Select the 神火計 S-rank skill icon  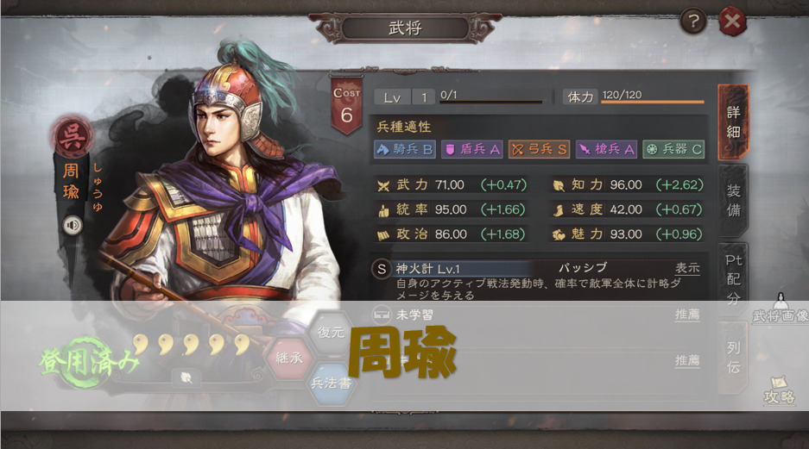point(382,269)
